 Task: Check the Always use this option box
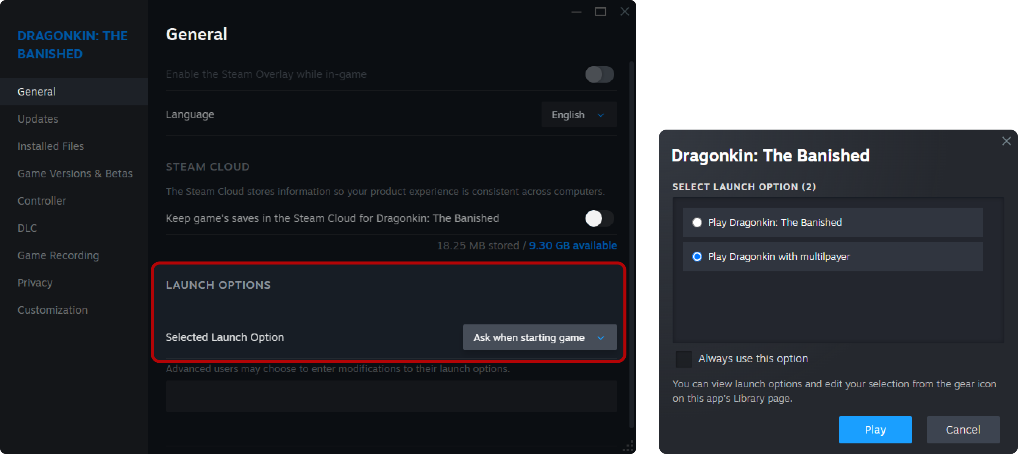coord(684,359)
